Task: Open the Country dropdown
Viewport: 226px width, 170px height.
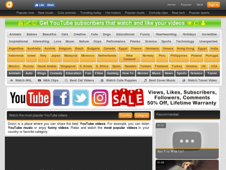Action: click(125, 115)
